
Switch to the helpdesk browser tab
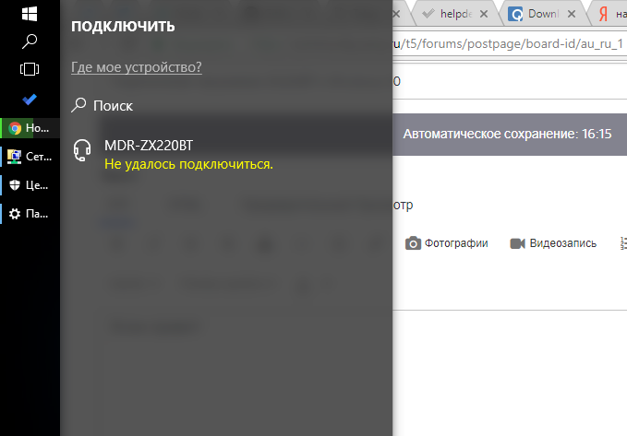pyautogui.click(x=453, y=15)
